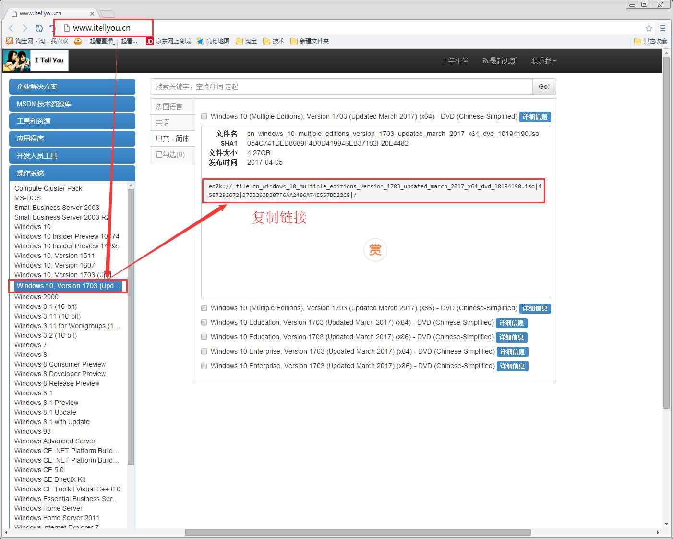Viewport: 673px width, 539px height.
Task: Expand the 联系我 dropdown menu
Action: (543, 61)
